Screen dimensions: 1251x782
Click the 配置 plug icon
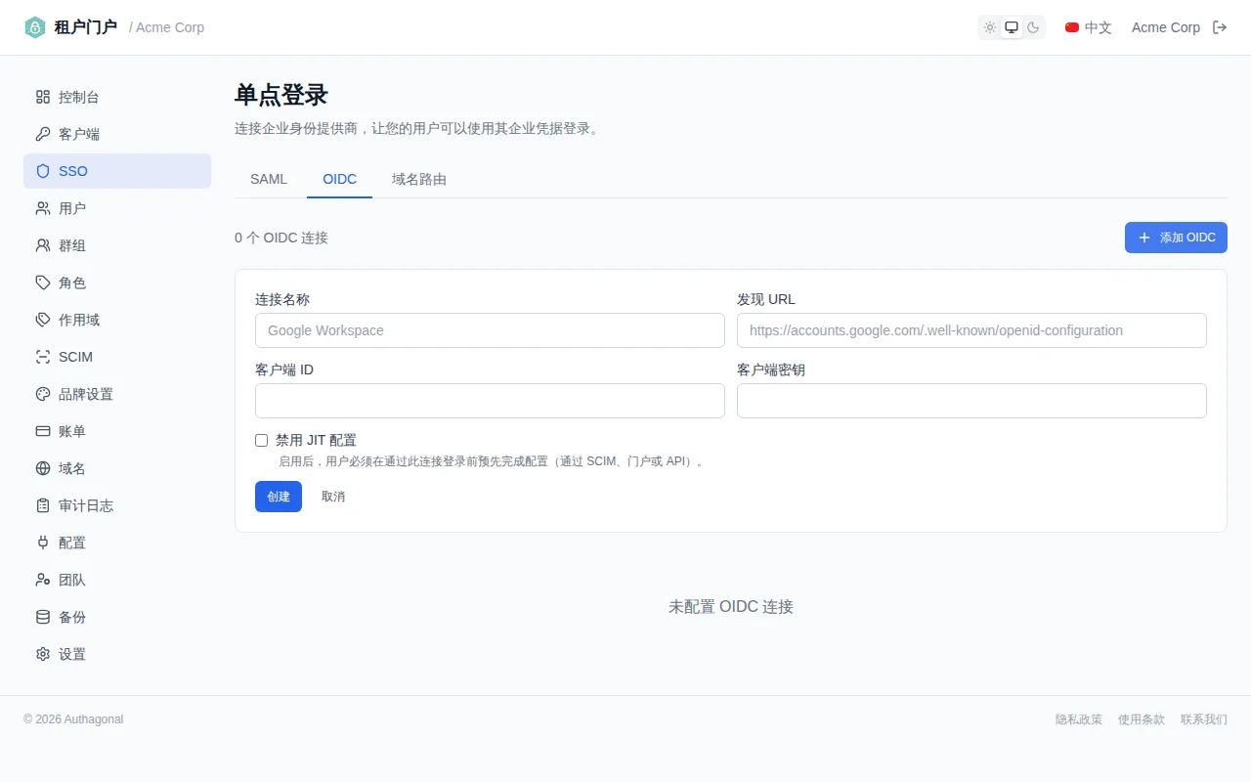tap(43, 543)
